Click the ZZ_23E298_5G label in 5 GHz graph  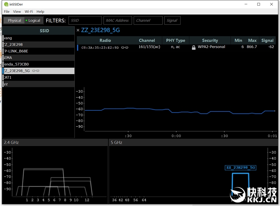[240, 168]
